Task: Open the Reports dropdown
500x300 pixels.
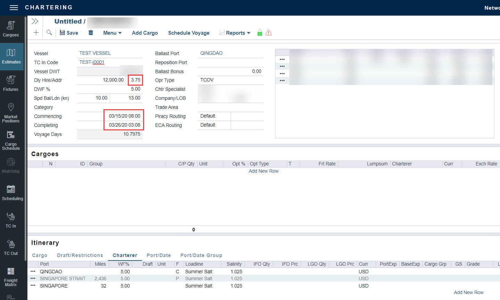Action: 235,33
